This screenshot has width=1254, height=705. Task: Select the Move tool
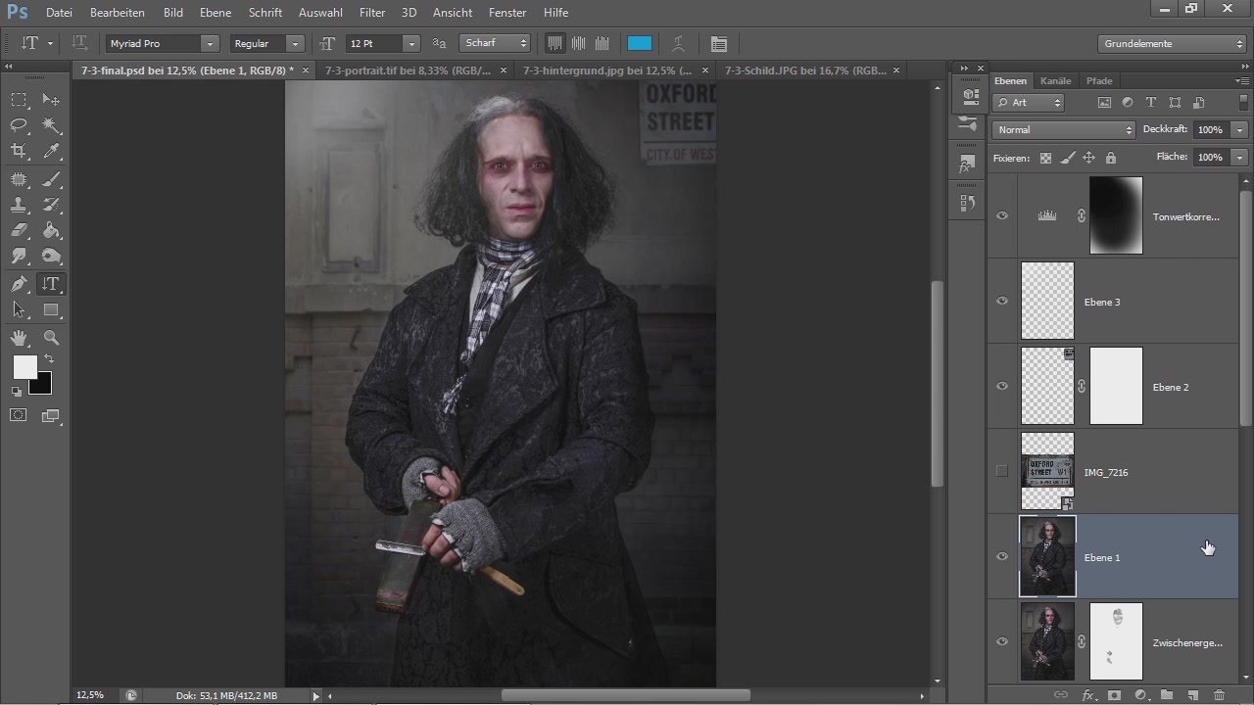click(51, 100)
